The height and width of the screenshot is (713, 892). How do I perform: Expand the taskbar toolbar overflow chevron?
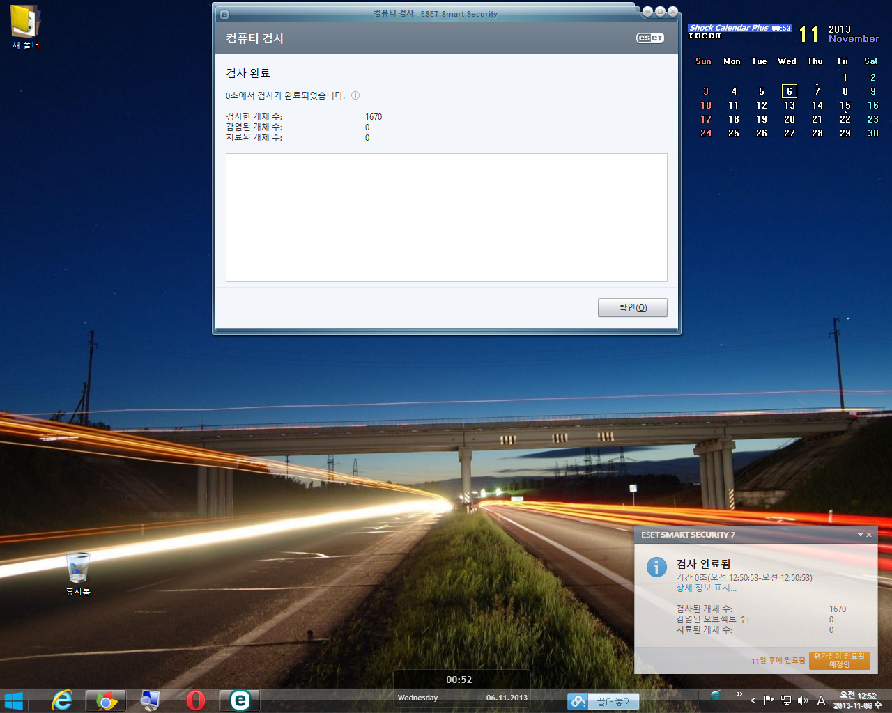[x=739, y=694]
